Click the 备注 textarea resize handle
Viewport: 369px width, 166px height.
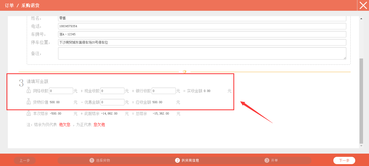345,58
